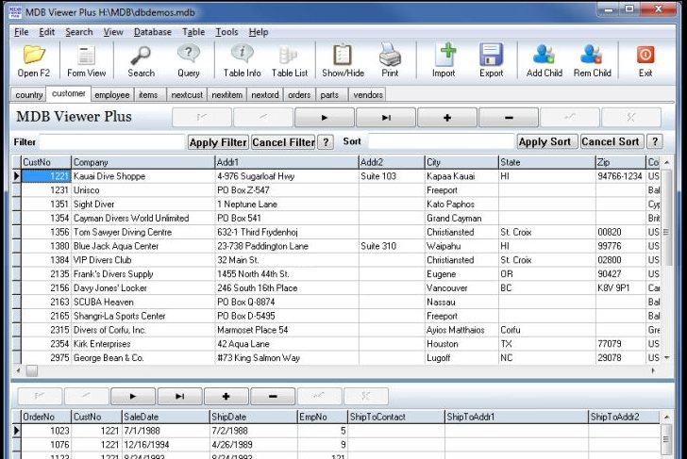The height and width of the screenshot is (459, 687).
Task: Jump to last record in customer navigator
Action: 386,117
